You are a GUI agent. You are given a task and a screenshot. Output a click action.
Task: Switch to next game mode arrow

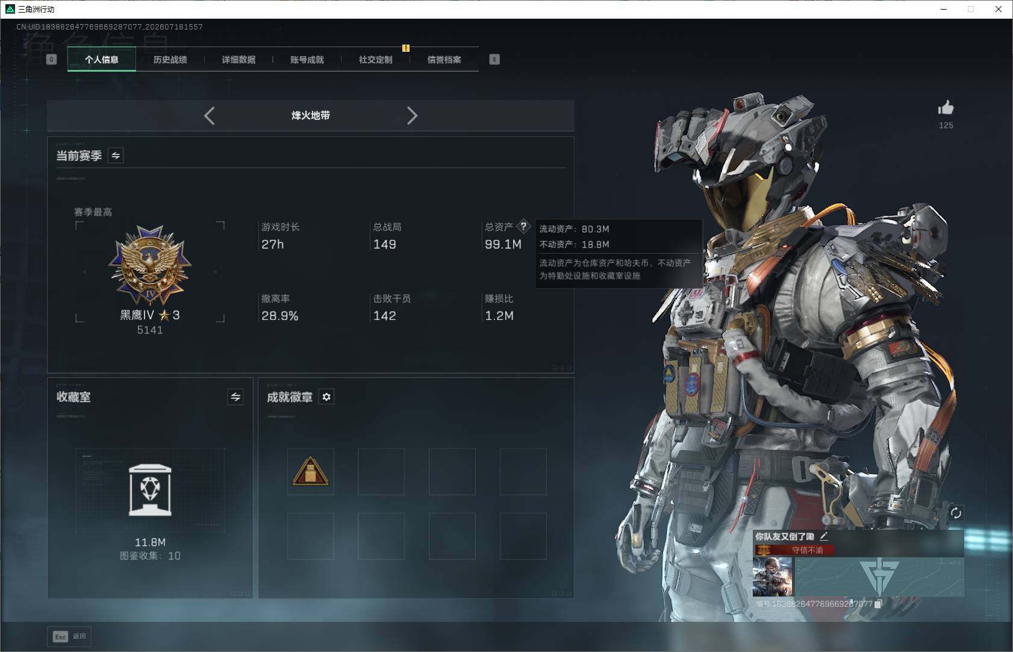(x=412, y=116)
